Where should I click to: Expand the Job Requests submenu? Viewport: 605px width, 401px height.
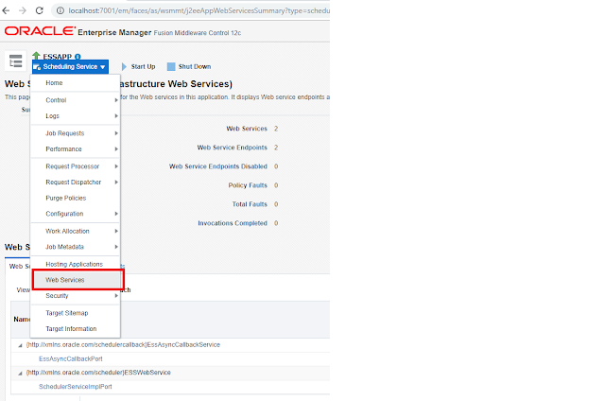coord(76,133)
